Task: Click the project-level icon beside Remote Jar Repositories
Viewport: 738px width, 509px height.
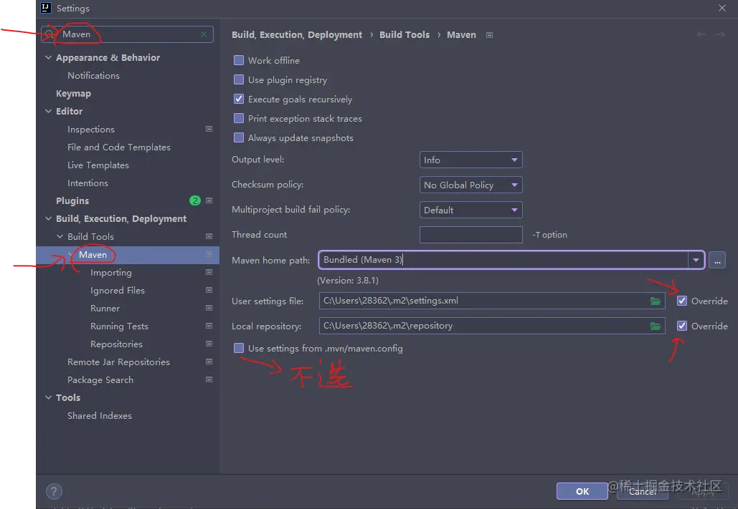Action: (x=209, y=362)
